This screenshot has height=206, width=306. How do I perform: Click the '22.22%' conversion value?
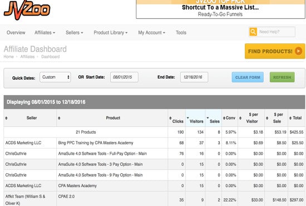click(230, 200)
